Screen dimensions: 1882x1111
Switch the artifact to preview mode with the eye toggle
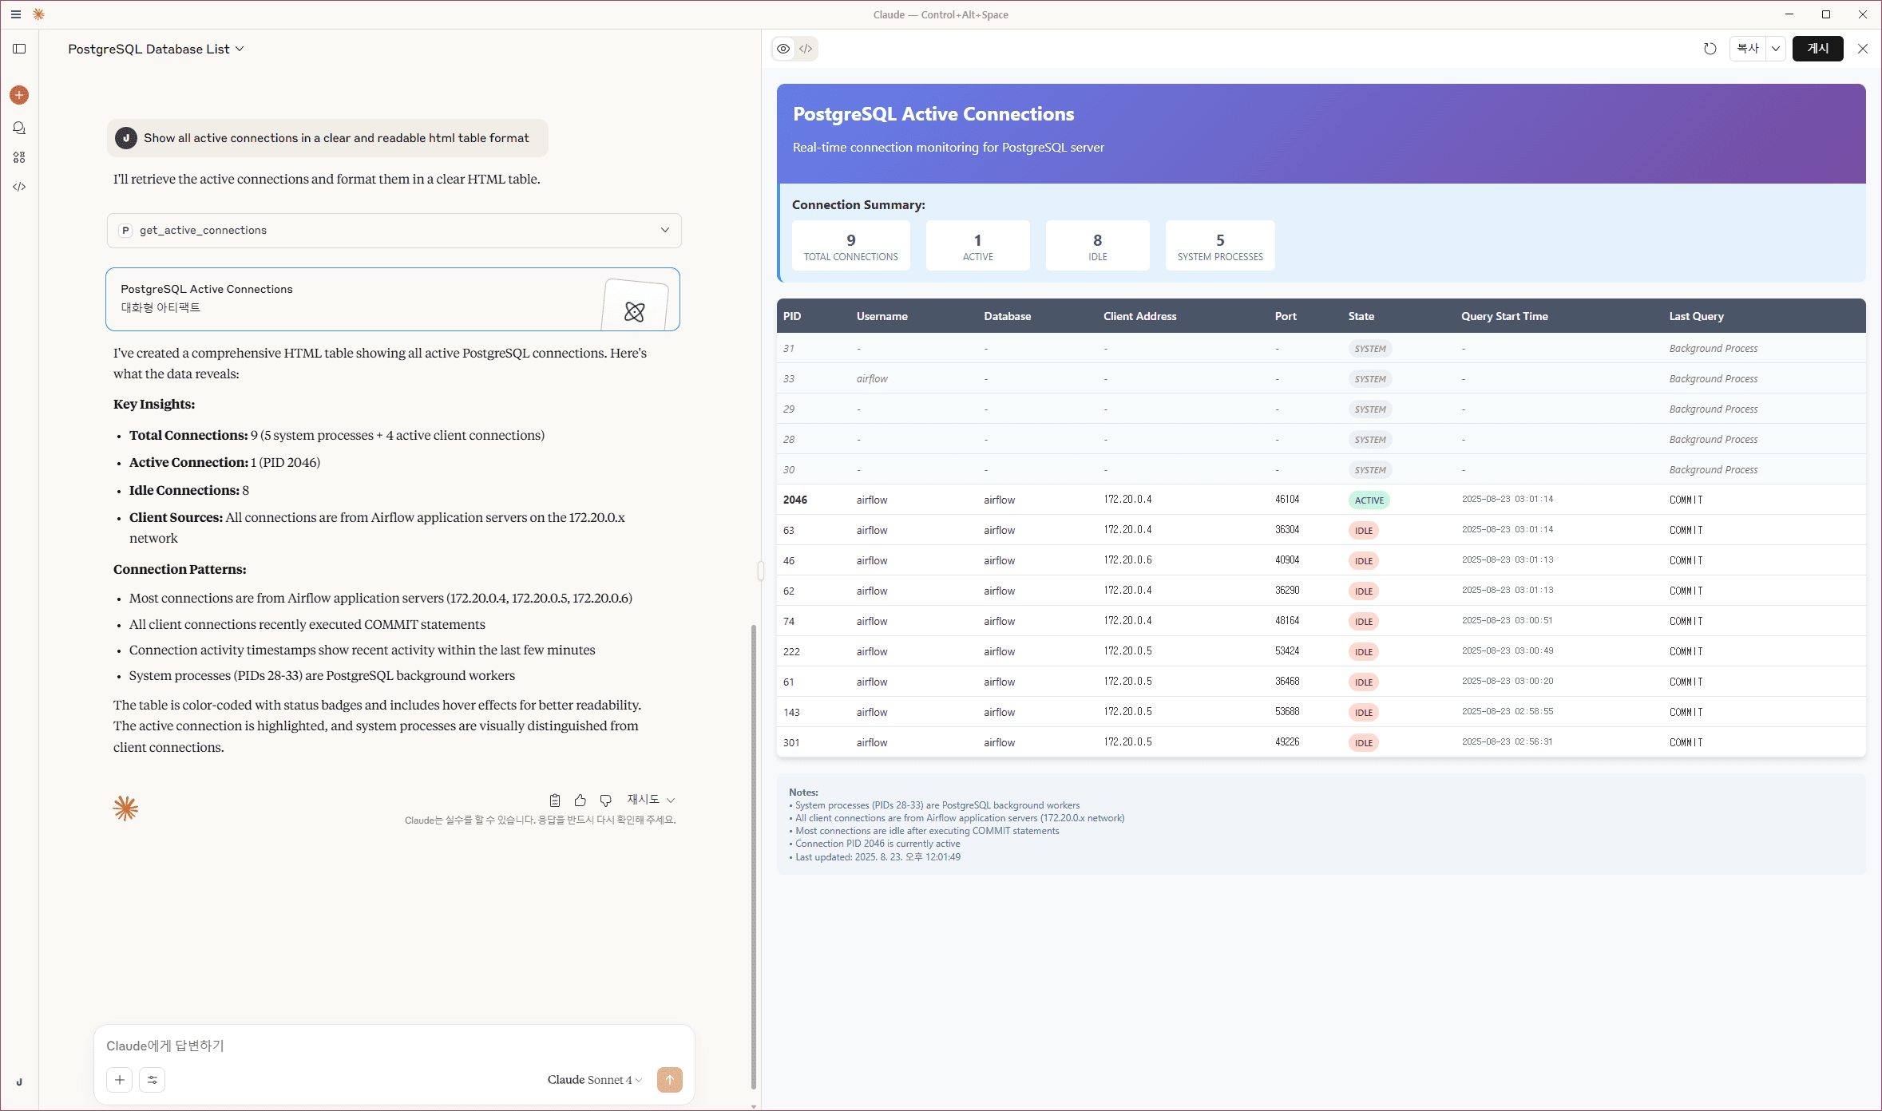point(783,49)
